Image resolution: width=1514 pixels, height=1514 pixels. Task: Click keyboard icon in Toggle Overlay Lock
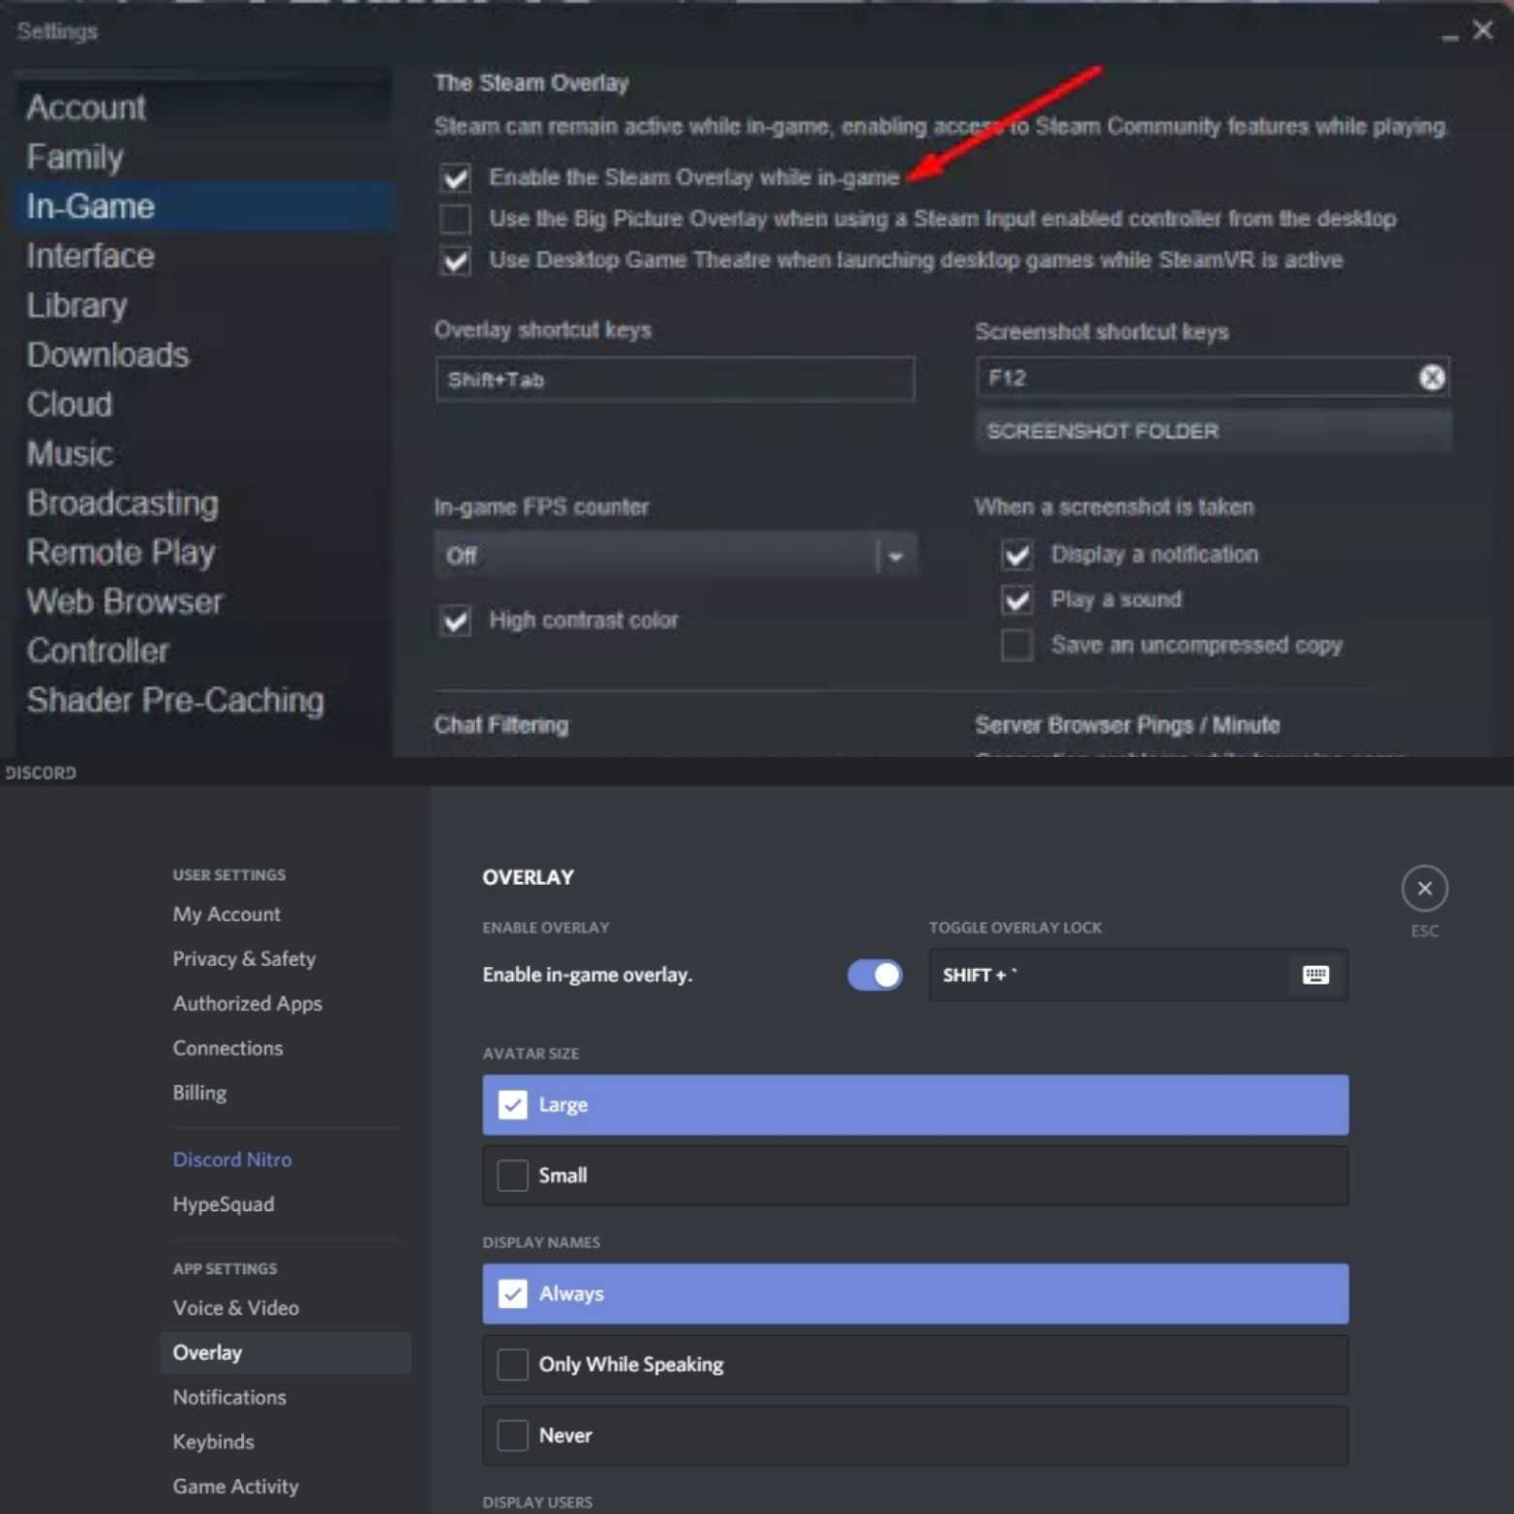[1315, 975]
